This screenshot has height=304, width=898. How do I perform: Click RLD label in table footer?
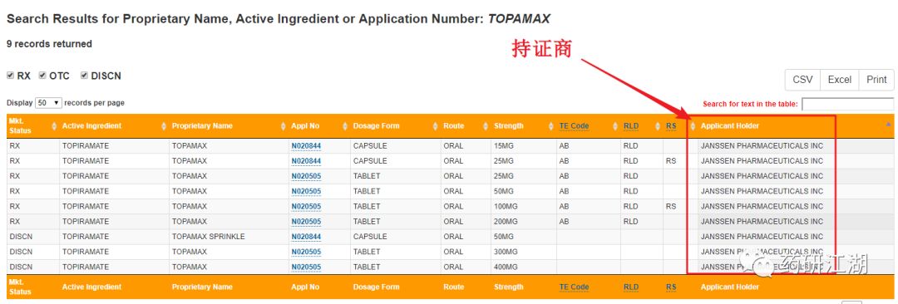(631, 287)
